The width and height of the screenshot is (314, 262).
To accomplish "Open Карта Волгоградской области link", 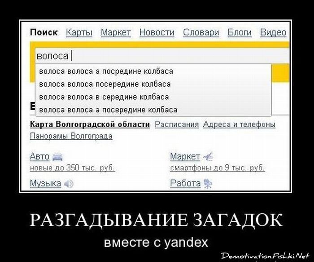I will point(90,125).
